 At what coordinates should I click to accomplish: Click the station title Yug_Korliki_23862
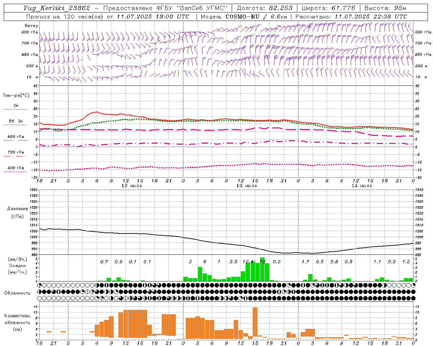pyautogui.click(x=56, y=8)
